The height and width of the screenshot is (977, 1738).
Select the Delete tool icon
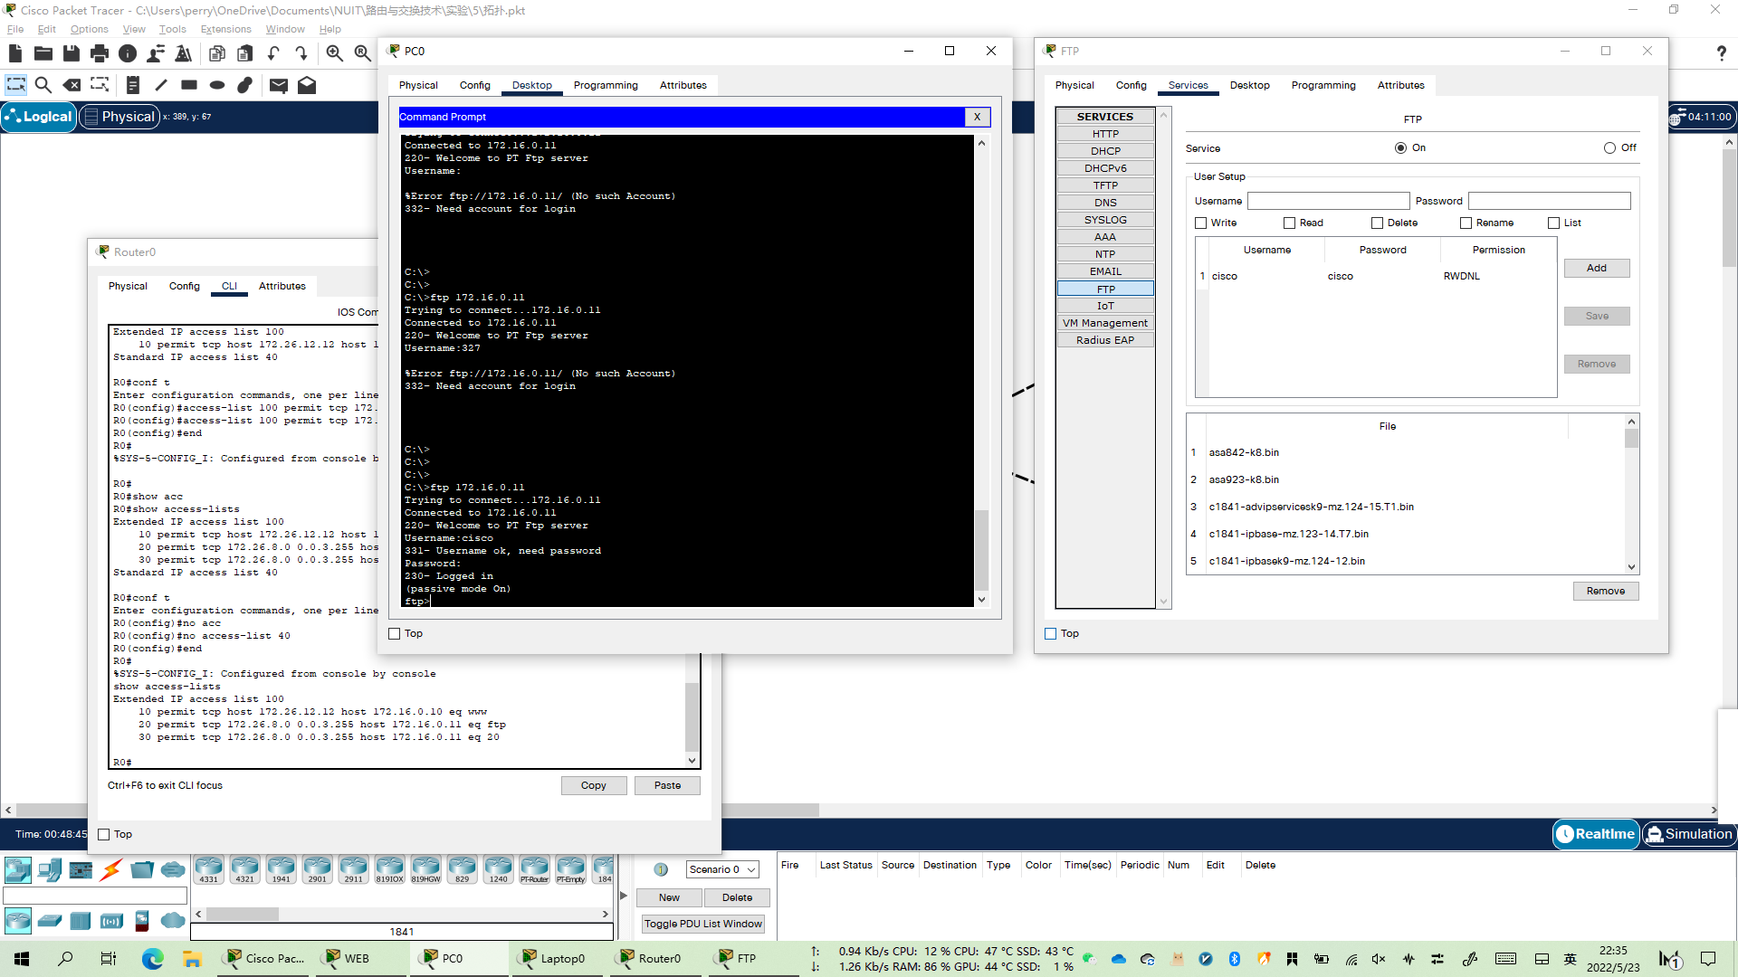click(72, 85)
